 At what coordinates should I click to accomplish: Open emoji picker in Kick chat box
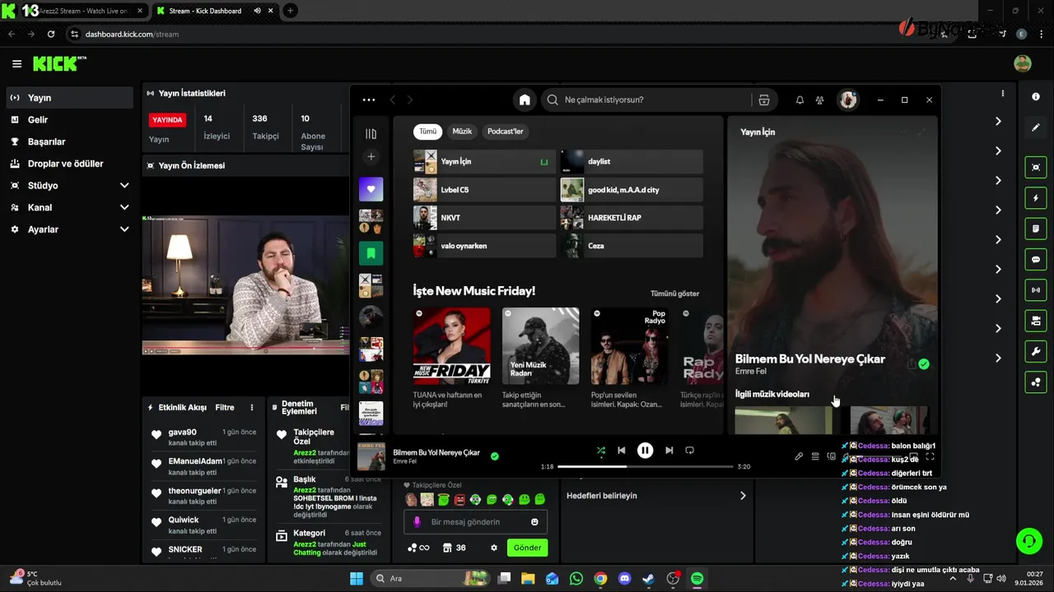pos(534,522)
